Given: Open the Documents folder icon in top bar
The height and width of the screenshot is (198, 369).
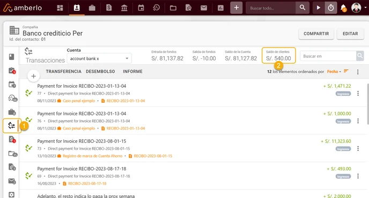Looking at the screenshot, I should pyautogui.click(x=173, y=8).
